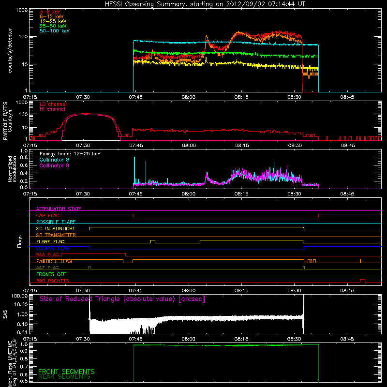Click the GAP_FLAG label
387x387 pixels.
pyautogui.click(x=47, y=215)
